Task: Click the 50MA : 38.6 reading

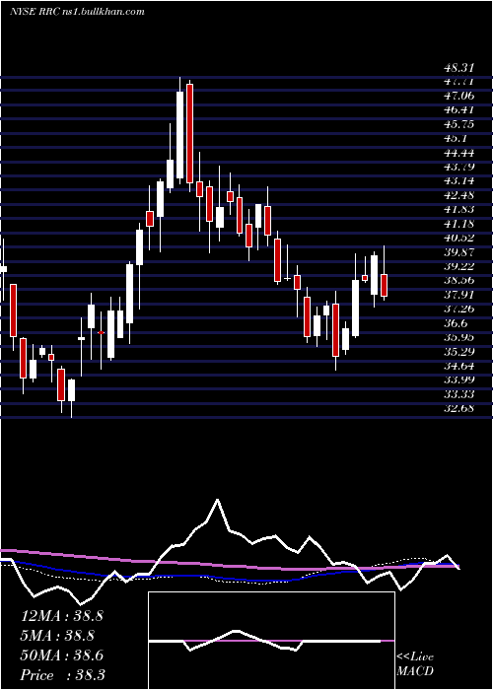Action: click(x=62, y=655)
